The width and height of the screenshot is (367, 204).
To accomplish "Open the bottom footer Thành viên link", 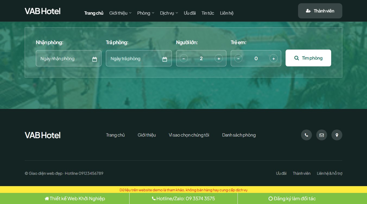I will point(302,173).
